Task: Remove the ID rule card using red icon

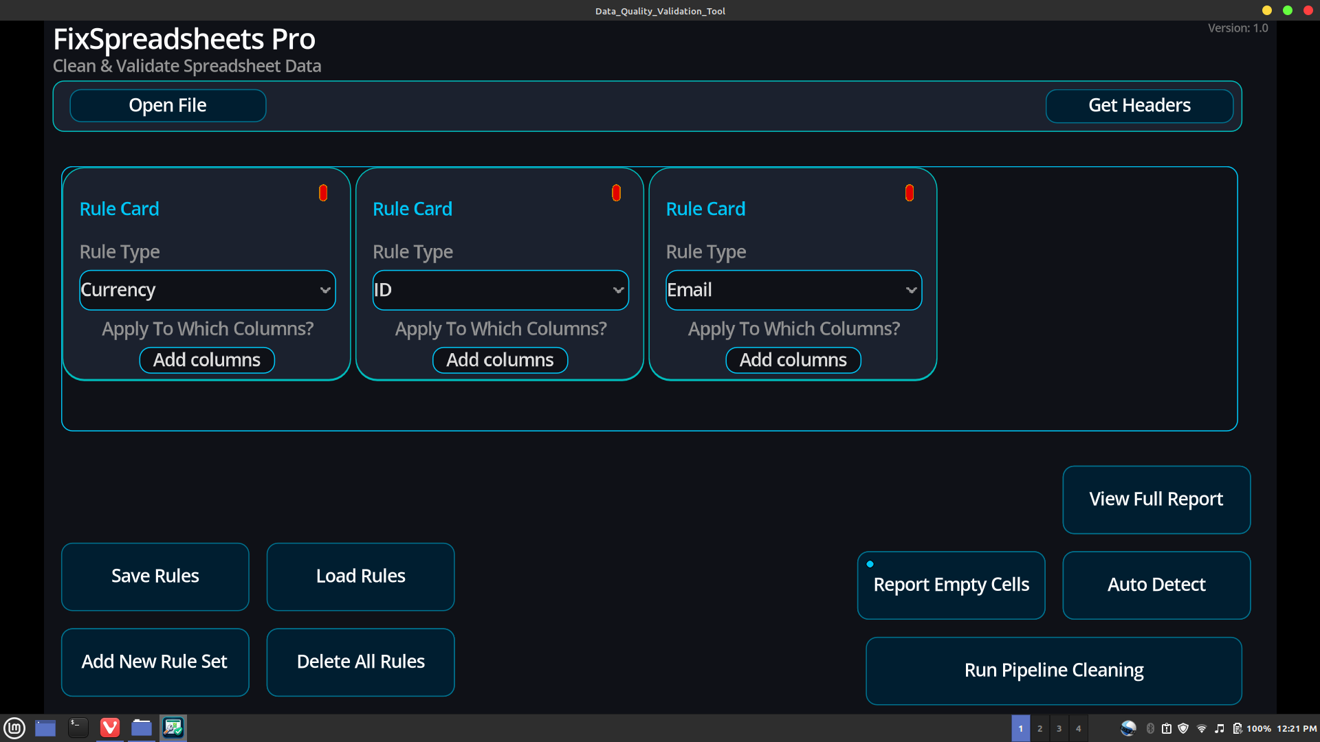Action: coord(616,193)
